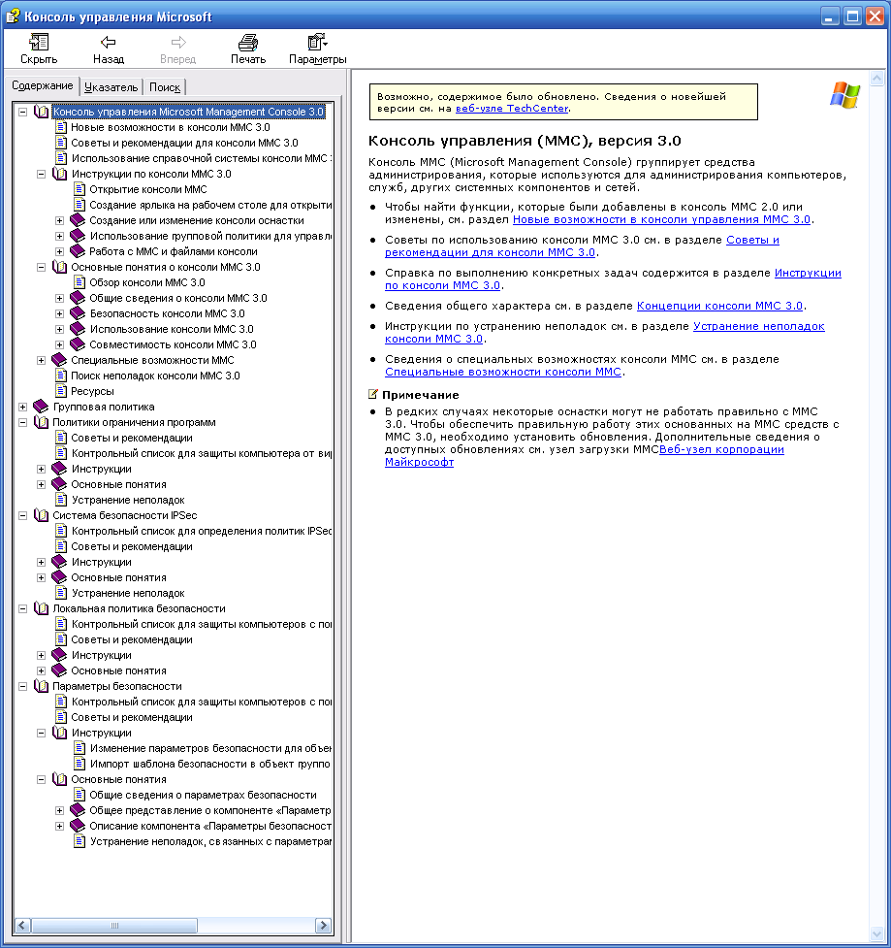Open the веб-узле TechCenter link
891x948 pixels.
tap(512, 109)
